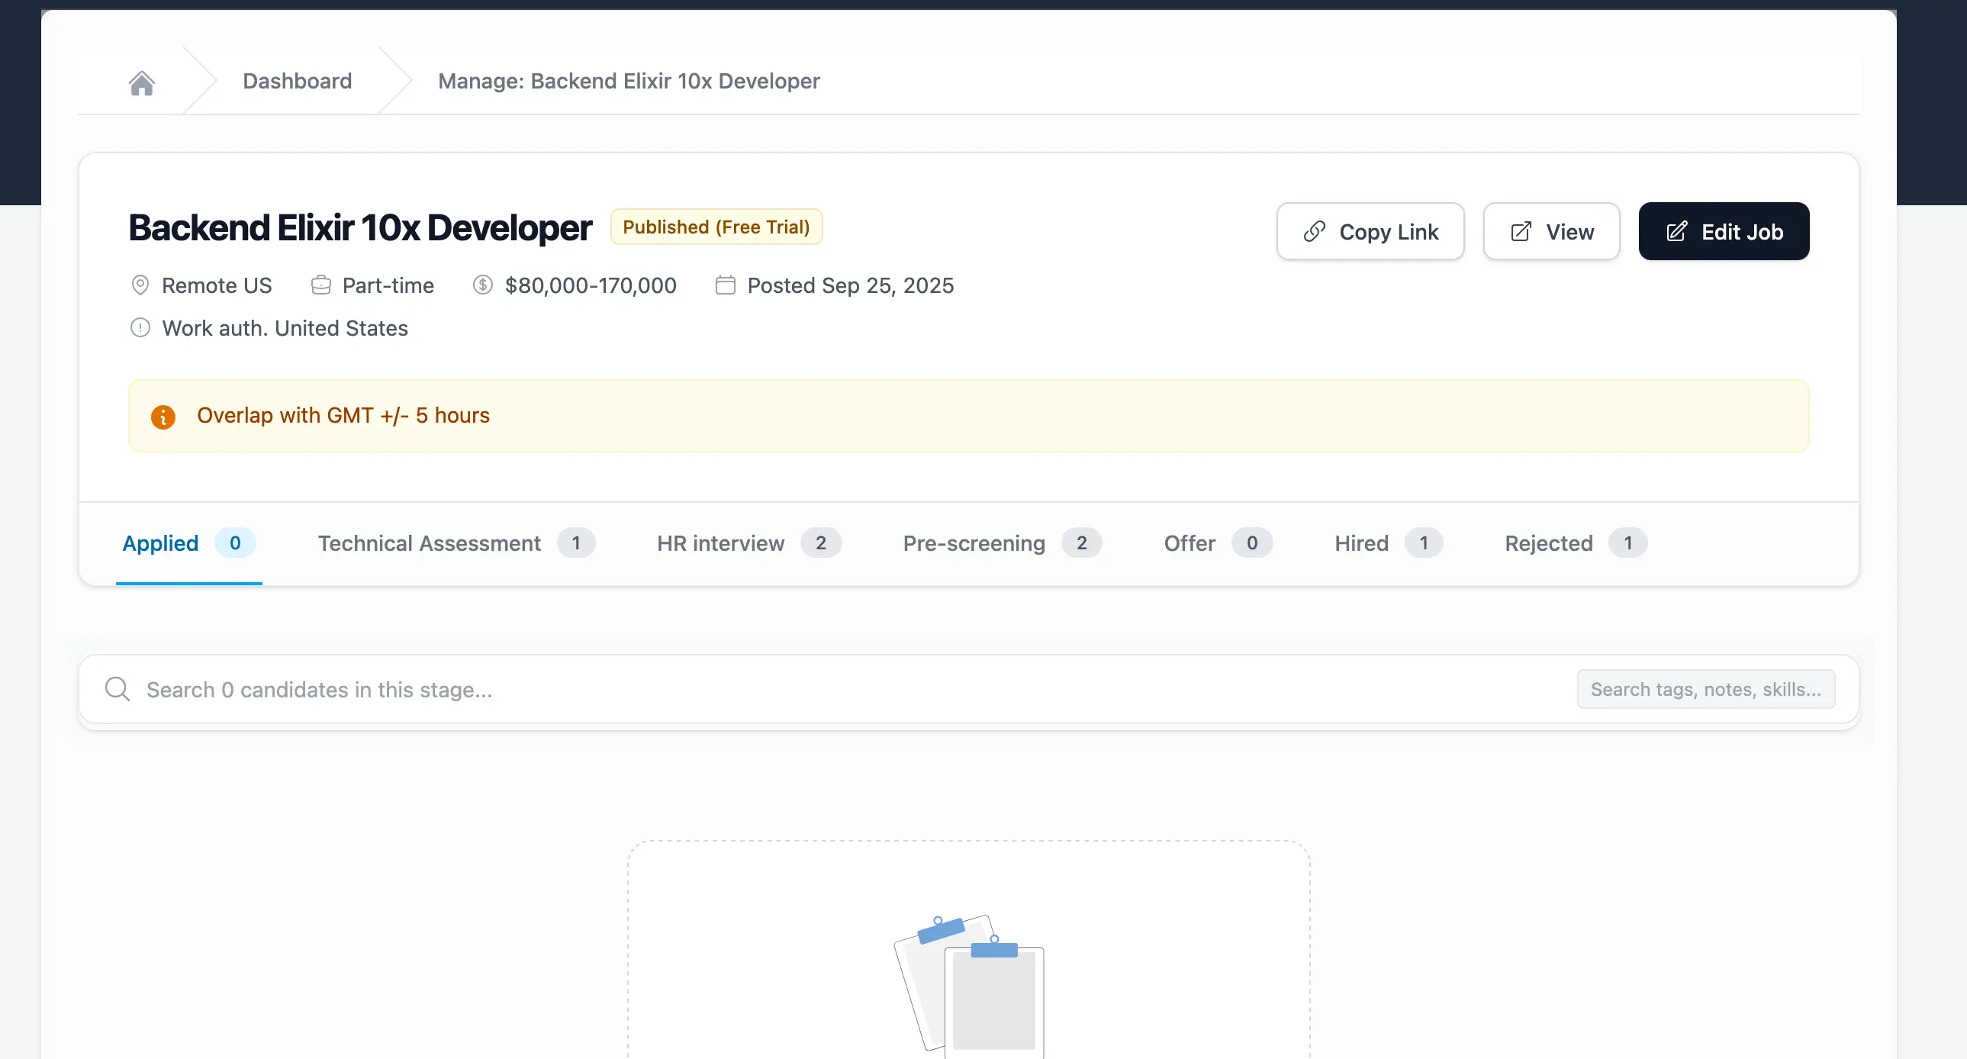
Task: Click the chain-link icon inside Copy Link
Action: tap(1313, 231)
